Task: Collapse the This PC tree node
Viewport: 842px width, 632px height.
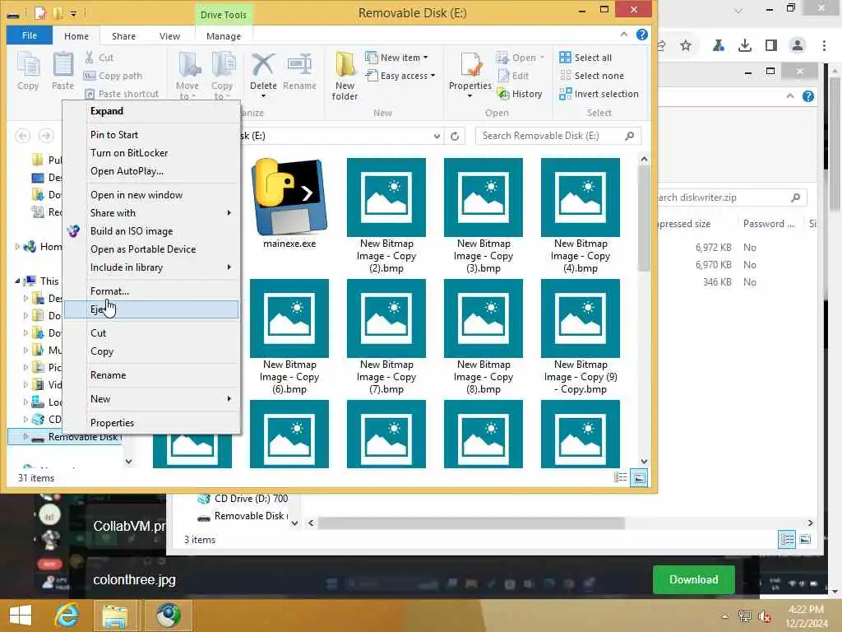Action: 17,281
